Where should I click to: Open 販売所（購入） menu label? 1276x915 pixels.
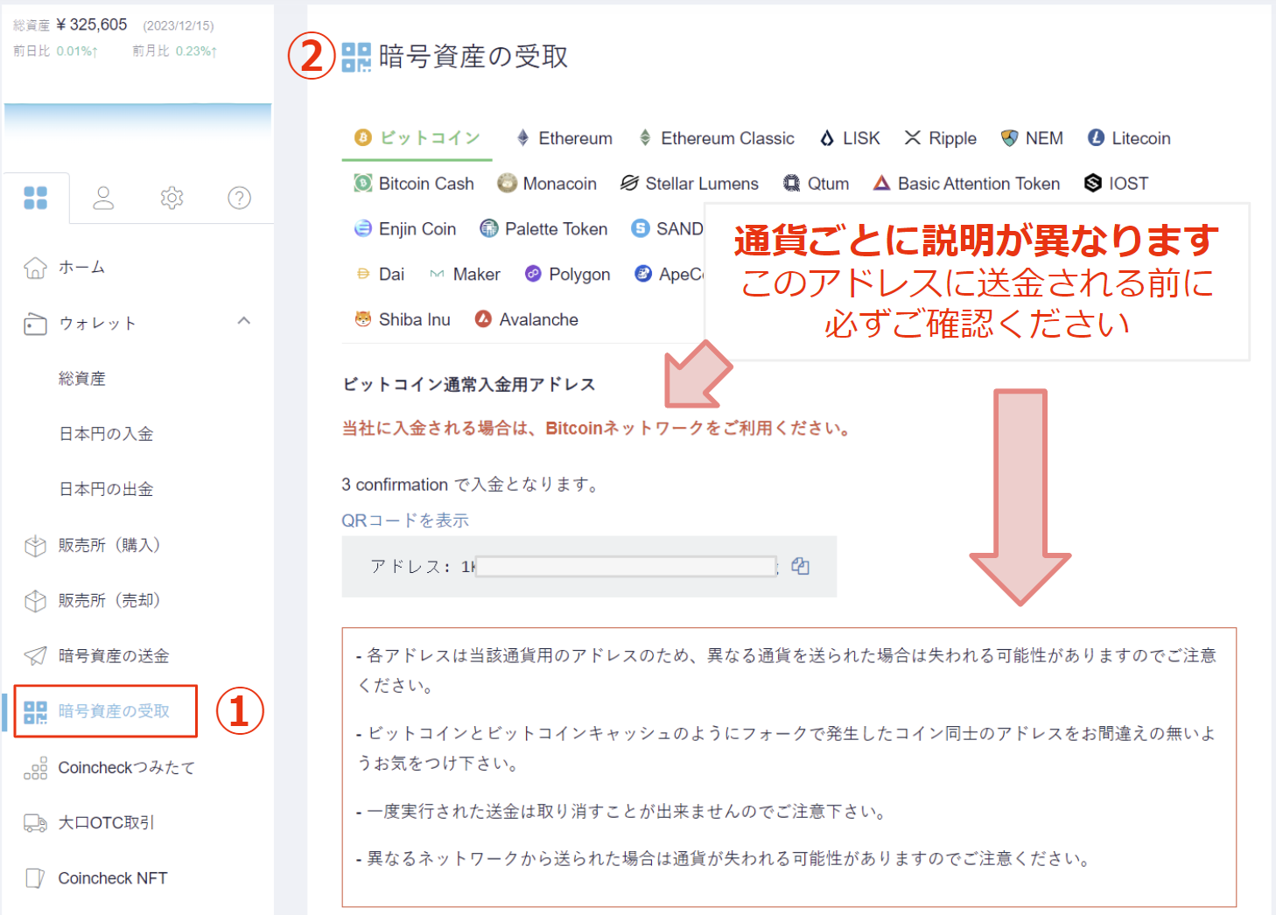point(109,545)
